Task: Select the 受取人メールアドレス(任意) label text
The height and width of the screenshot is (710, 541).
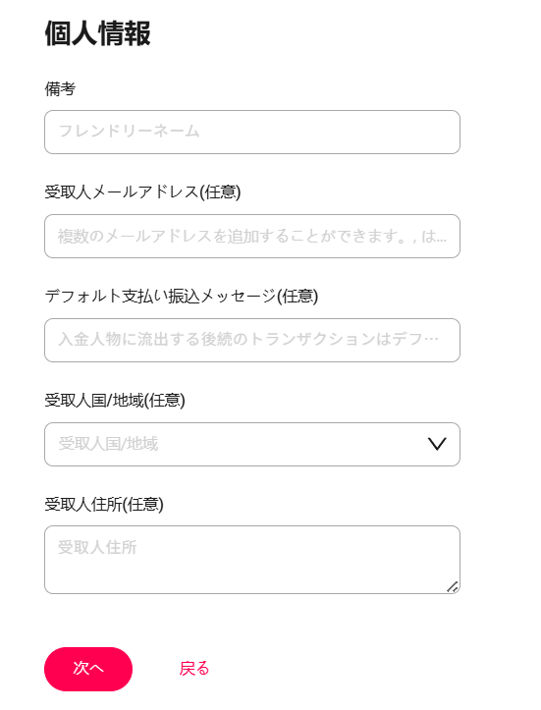Action: pos(142,192)
